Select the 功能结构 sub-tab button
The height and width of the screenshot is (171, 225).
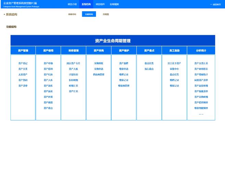pyautogui.click(x=89, y=14)
